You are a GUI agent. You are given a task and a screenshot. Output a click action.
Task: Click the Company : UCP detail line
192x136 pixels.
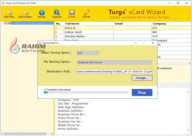[x=68, y=100]
